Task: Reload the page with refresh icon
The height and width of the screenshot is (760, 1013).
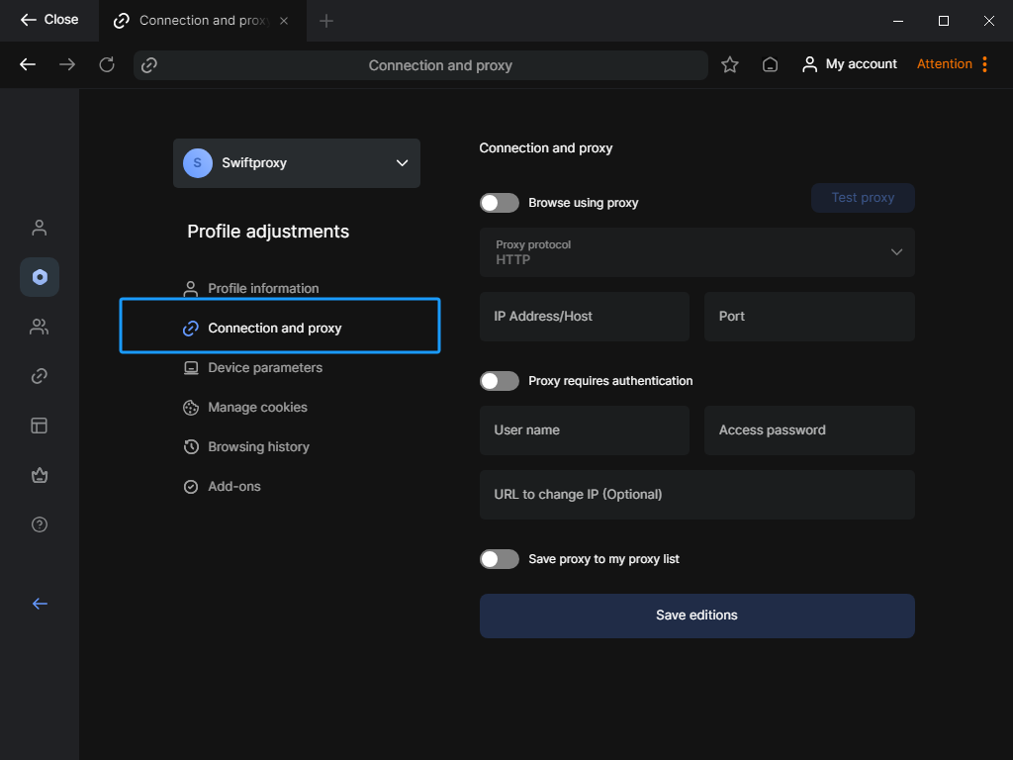Action: [107, 64]
